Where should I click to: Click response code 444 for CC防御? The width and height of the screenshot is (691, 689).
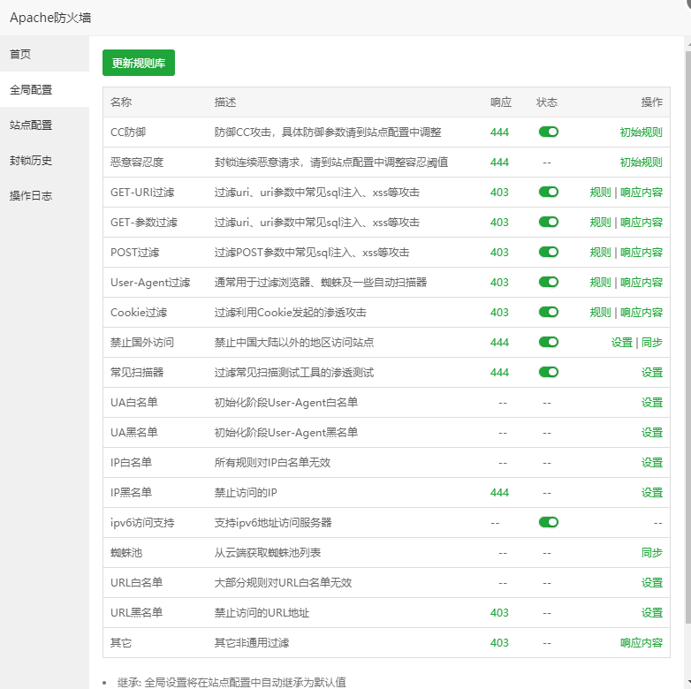(499, 132)
